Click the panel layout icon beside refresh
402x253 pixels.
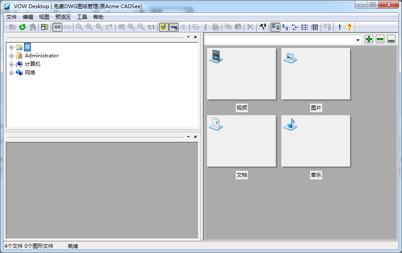pyautogui.click(x=44, y=27)
